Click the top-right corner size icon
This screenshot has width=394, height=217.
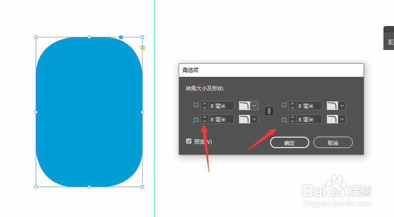click(x=284, y=105)
